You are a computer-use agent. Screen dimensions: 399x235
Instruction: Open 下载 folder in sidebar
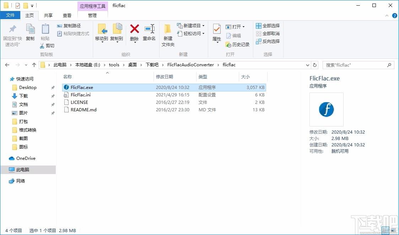click(23, 96)
